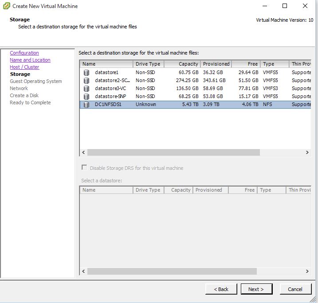Click the datastore1 disk icon

(86, 73)
